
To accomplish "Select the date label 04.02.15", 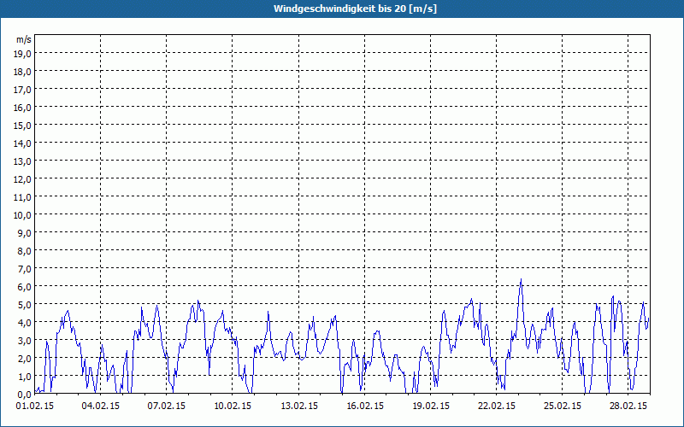I will [101, 407].
